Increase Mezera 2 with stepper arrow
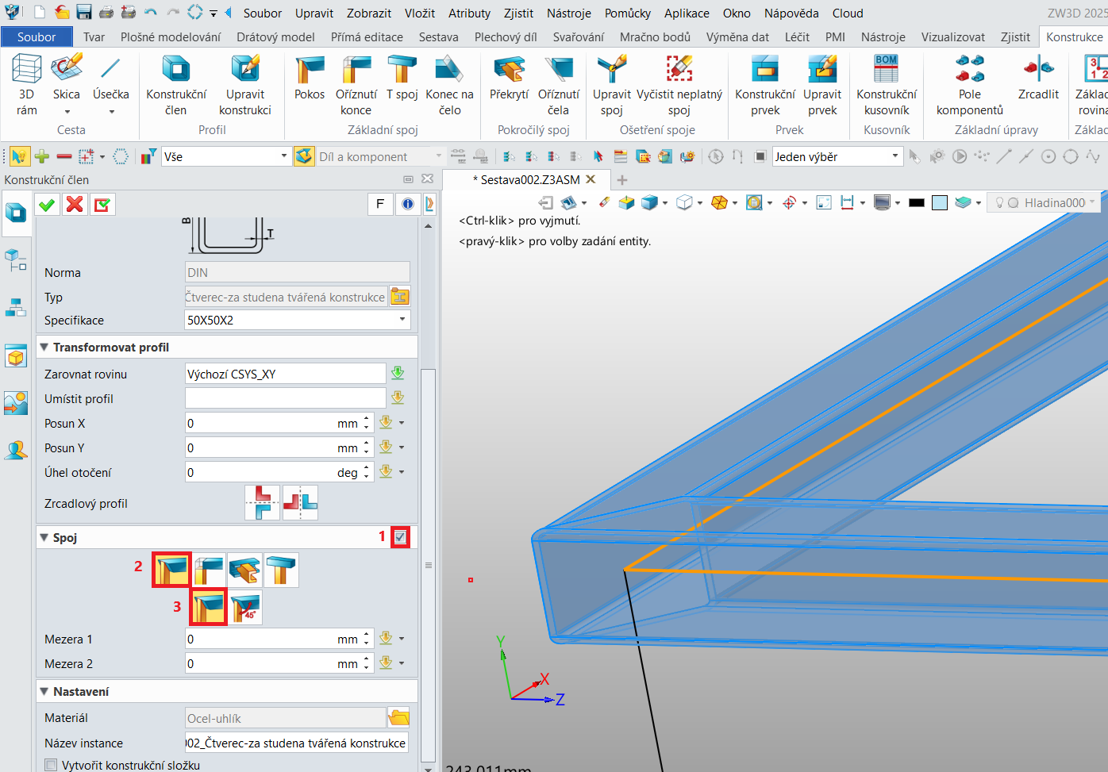1108x772 pixels. (367, 659)
